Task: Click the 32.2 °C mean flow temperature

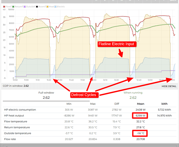Action: pos(140,121)
